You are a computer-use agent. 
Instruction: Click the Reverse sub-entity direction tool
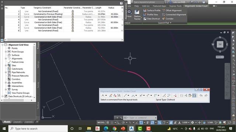(169, 95)
